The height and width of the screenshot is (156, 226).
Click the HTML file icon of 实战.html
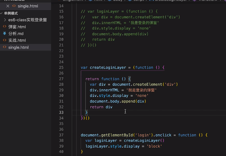5,40
